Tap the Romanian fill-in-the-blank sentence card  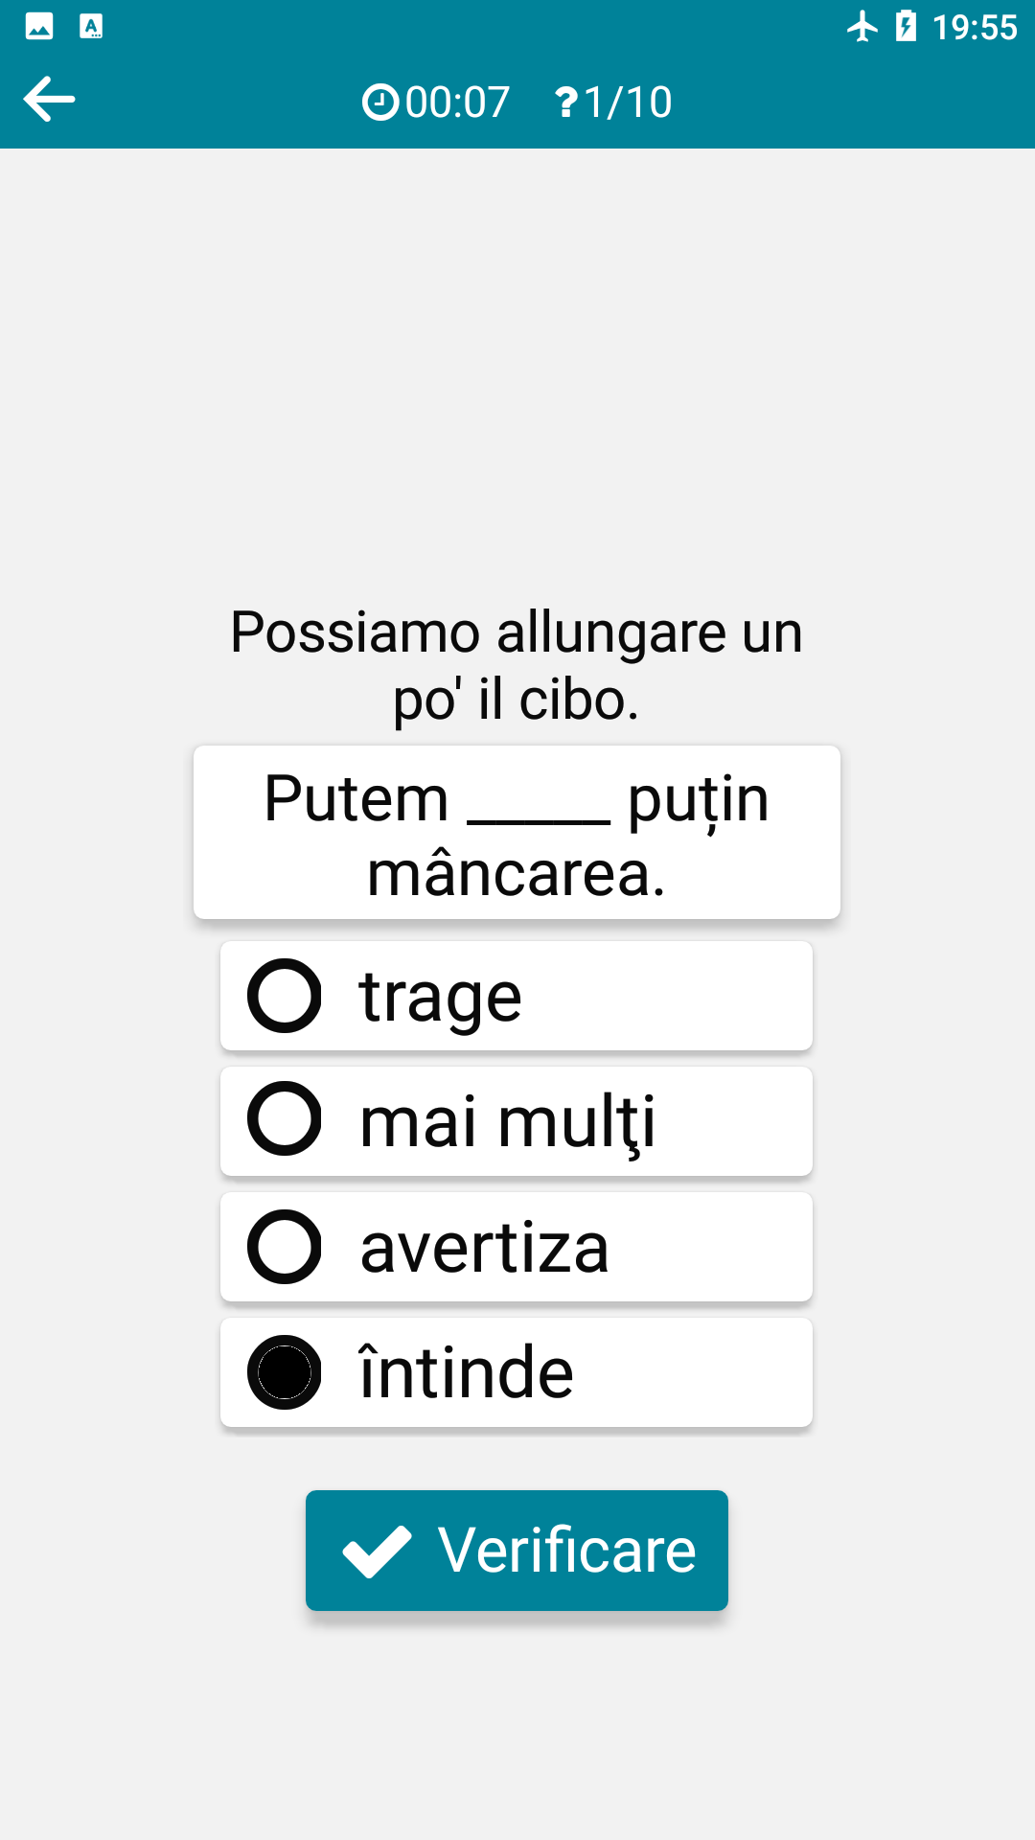(517, 833)
